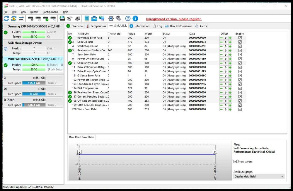
Task: Click green plus offset for Spin Up Time
Action: [230, 42]
